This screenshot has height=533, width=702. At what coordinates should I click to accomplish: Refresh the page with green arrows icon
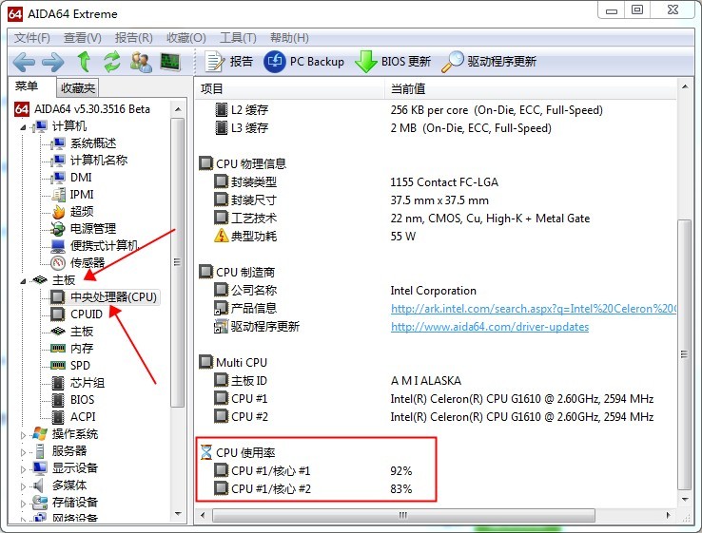pos(112,61)
